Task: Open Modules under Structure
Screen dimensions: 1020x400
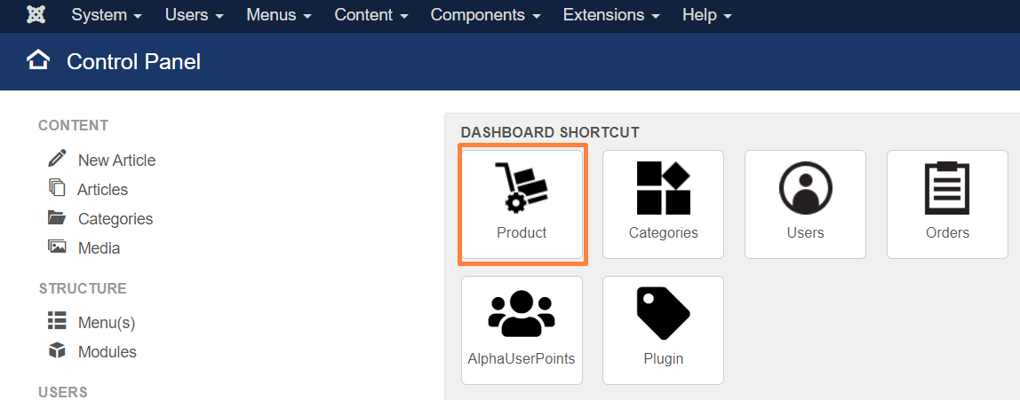Action: 108,352
